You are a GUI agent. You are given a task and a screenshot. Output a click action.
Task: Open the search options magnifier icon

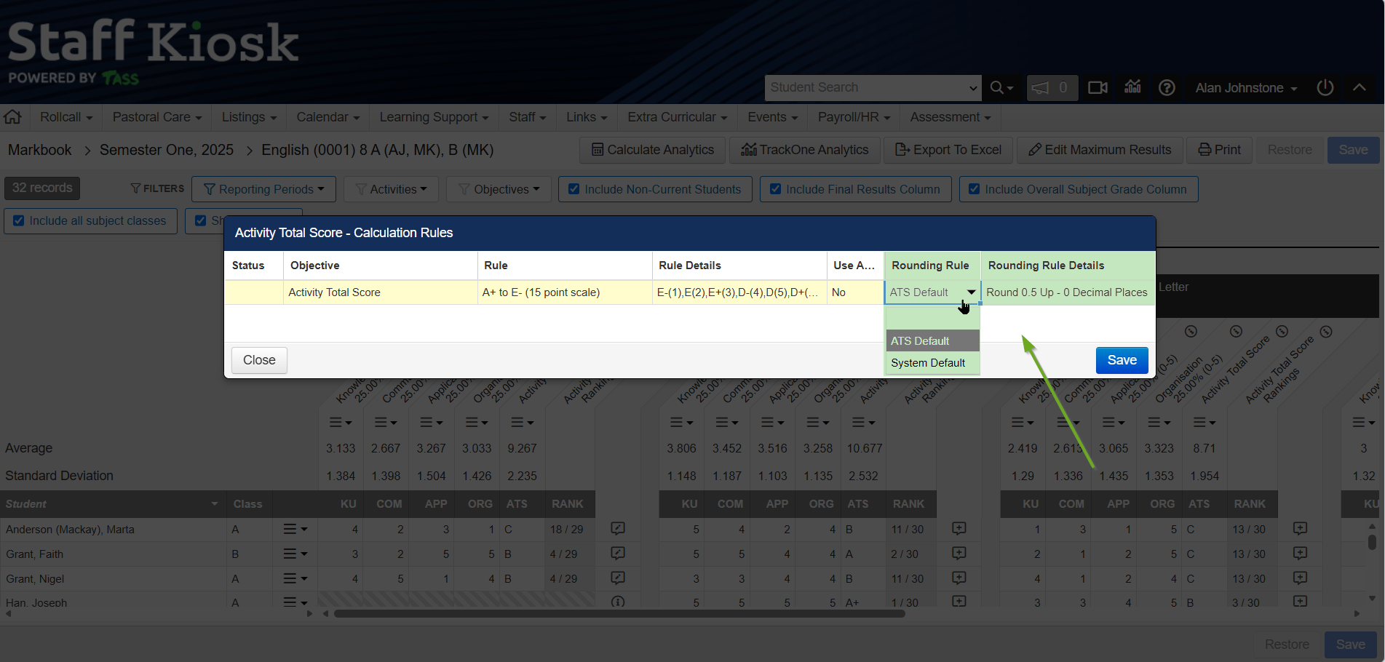(1001, 87)
